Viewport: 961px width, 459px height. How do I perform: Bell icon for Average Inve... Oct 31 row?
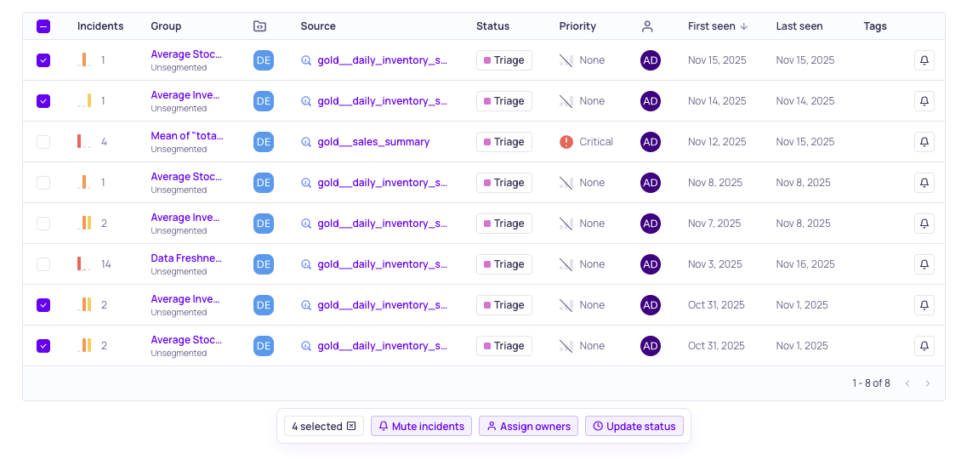tap(924, 304)
